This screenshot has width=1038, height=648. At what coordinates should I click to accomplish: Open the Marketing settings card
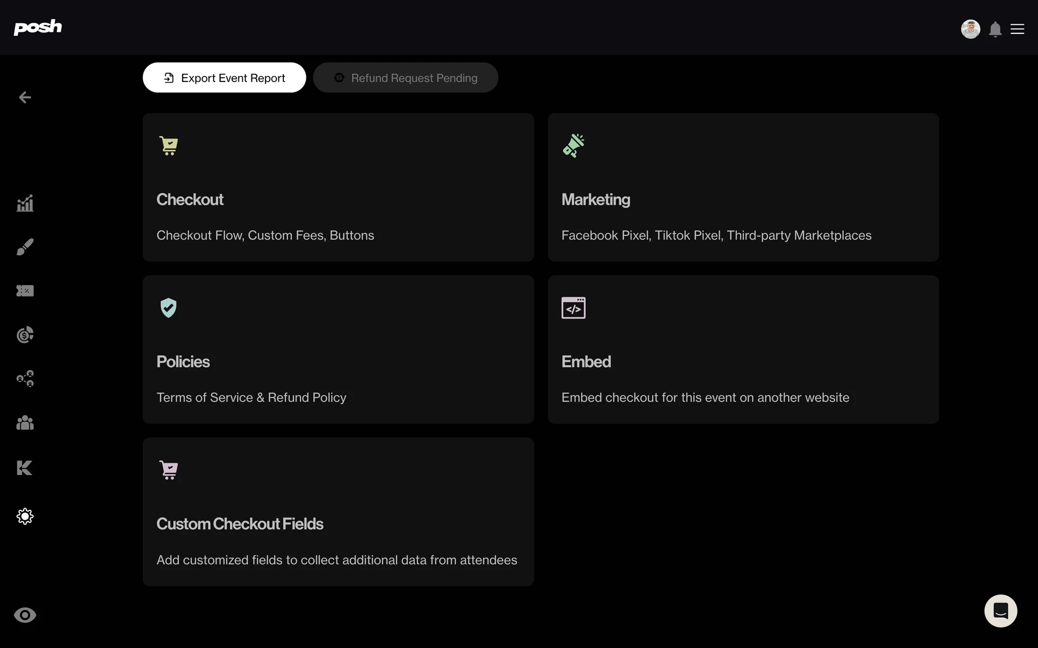(743, 187)
